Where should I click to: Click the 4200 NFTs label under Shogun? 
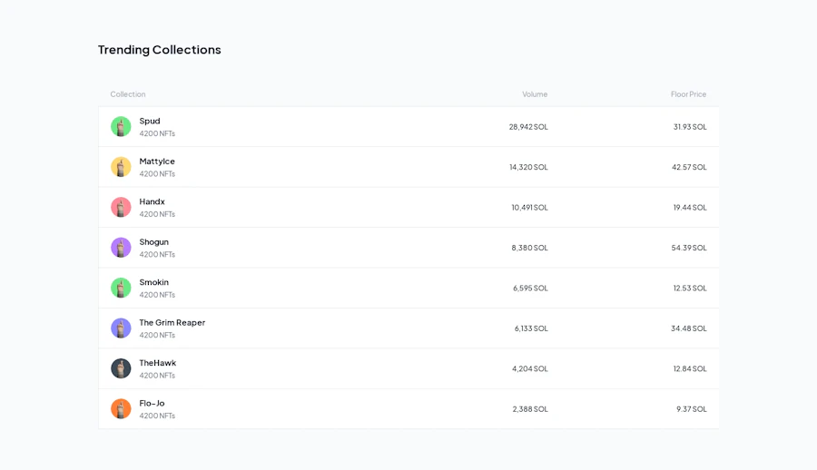point(157,254)
